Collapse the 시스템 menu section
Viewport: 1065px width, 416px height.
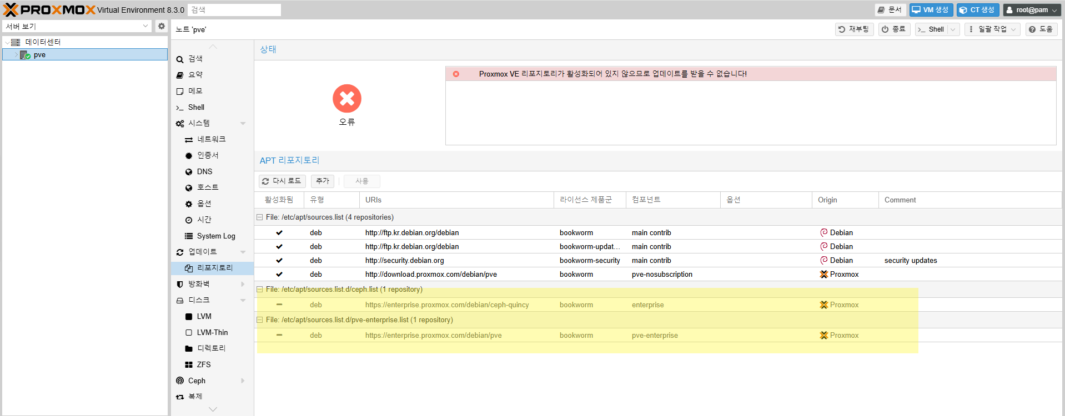[243, 123]
